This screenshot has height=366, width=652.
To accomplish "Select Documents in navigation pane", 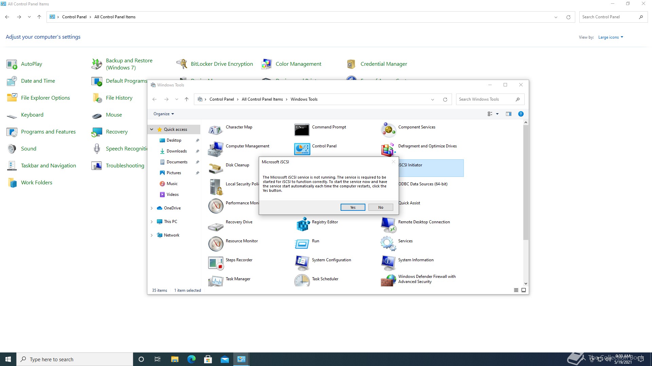I will pyautogui.click(x=177, y=162).
